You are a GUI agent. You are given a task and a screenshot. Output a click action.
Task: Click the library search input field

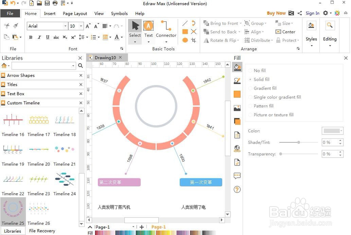(42, 66)
